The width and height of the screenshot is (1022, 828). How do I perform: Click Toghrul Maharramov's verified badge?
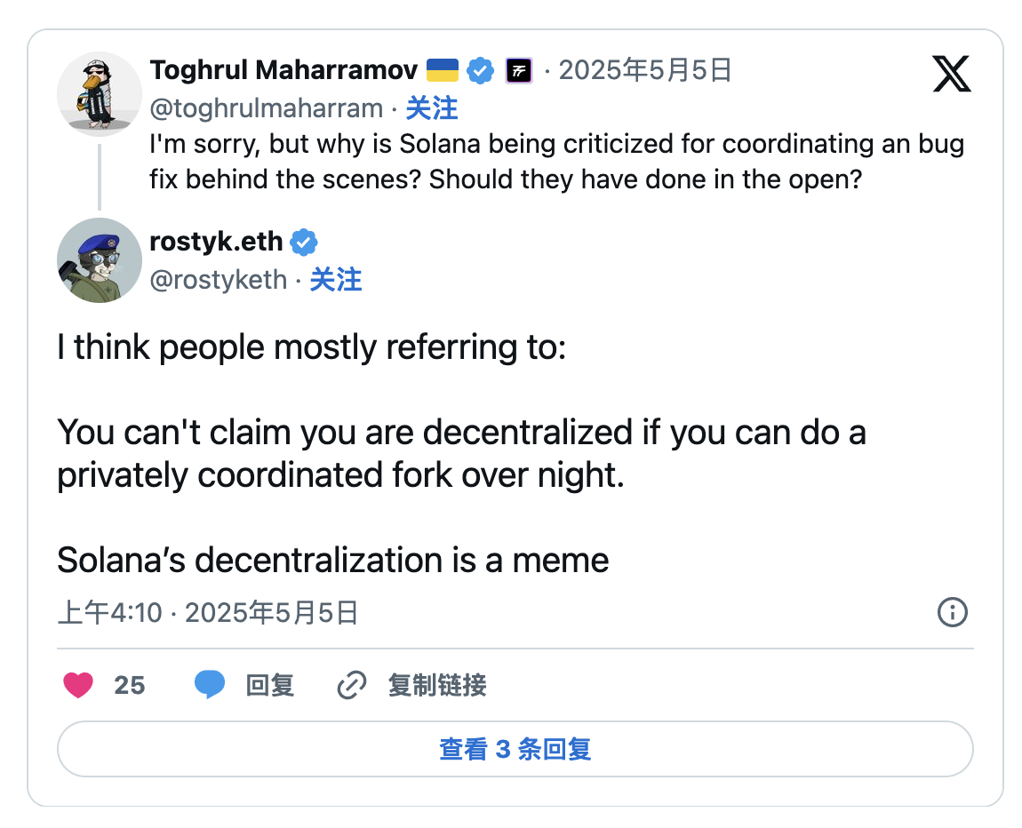tap(481, 70)
